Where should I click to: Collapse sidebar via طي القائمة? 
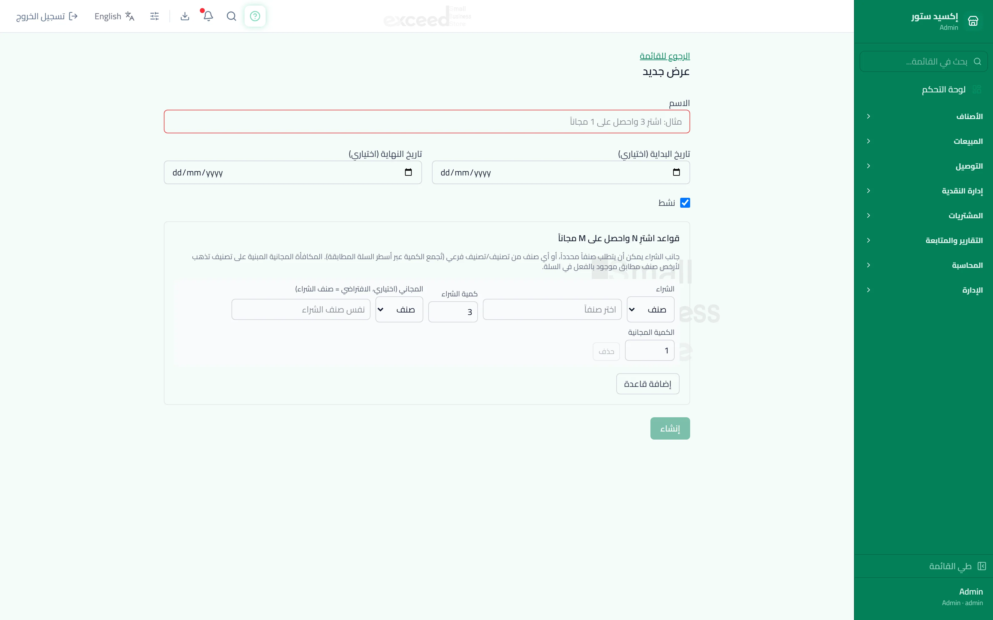click(924, 566)
